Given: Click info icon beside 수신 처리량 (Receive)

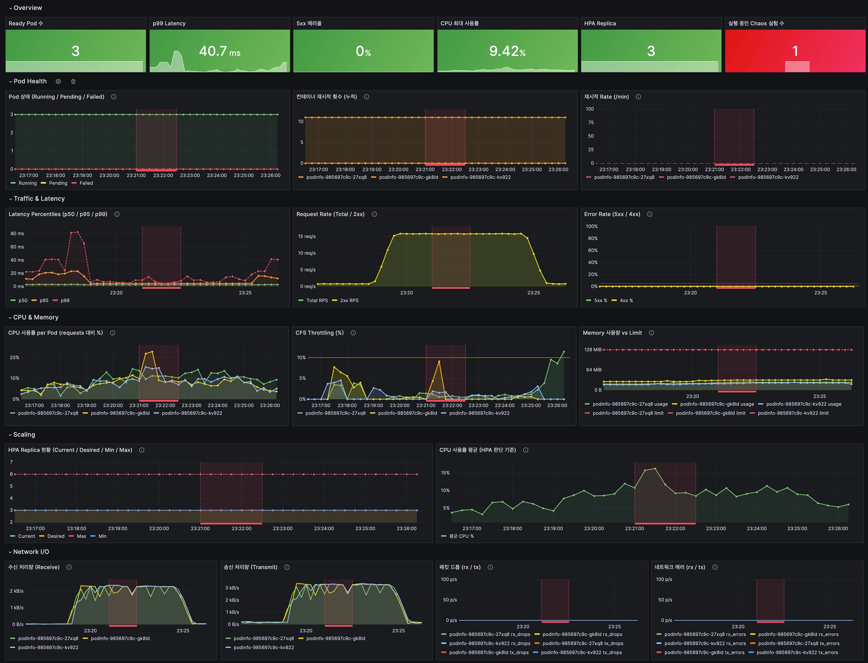Looking at the screenshot, I should pyautogui.click(x=69, y=567).
